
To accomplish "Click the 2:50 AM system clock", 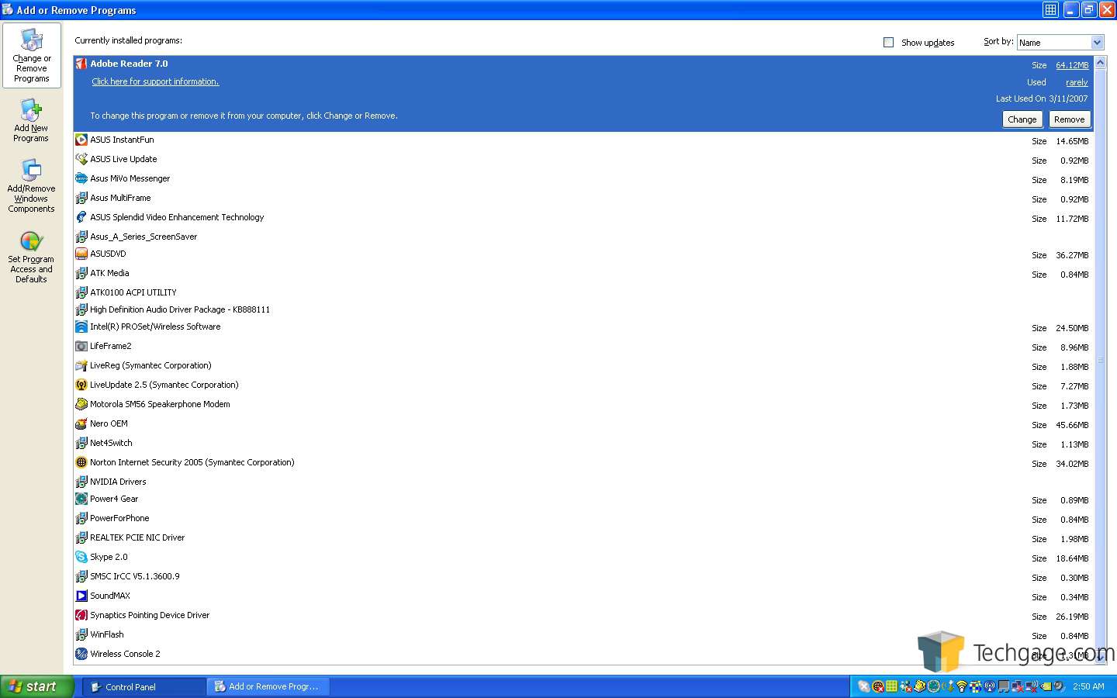I will (x=1088, y=686).
